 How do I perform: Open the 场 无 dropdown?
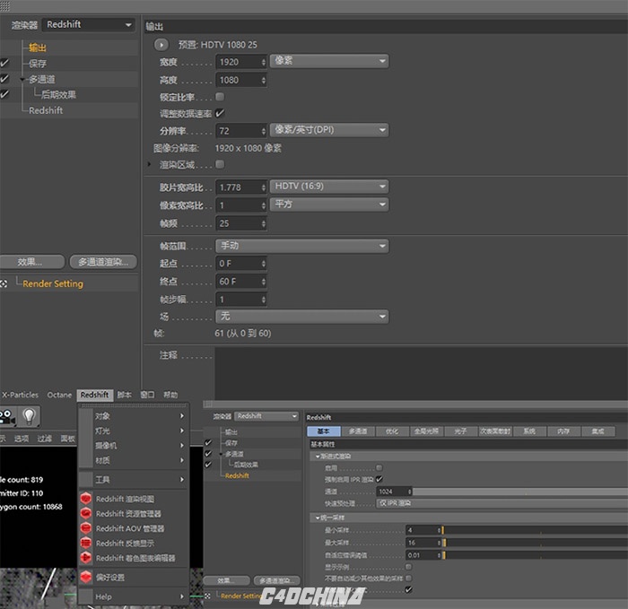pyautogui.click(x=302, y=317)
